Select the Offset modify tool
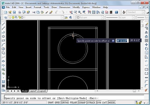150x105 pixels. tap(147, 36)
